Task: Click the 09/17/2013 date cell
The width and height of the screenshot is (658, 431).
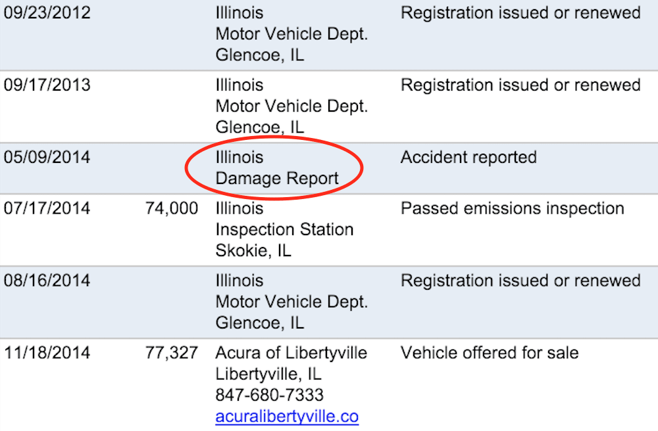Action: [47, 85]
